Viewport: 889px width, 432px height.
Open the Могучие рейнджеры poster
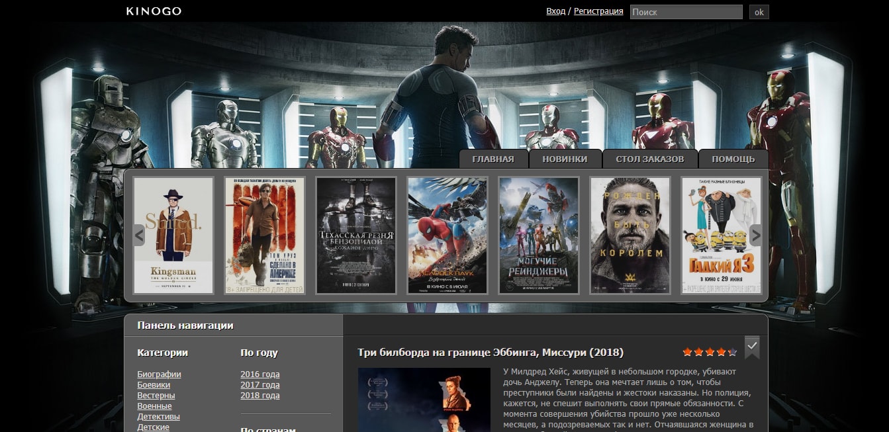pos(539,236)
